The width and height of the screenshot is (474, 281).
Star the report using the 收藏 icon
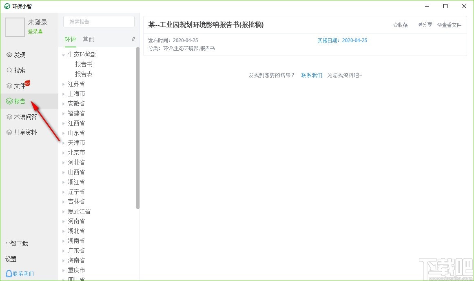pyautogui.click(x=400, y=25)
